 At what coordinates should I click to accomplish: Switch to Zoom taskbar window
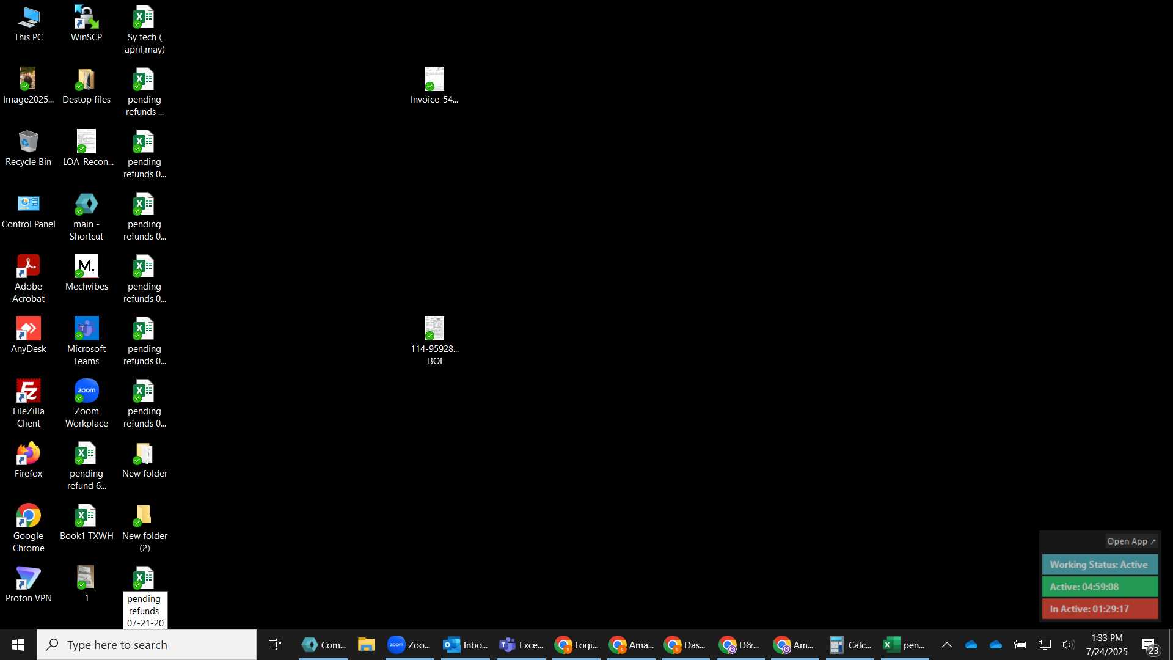(x=409, y=645)
